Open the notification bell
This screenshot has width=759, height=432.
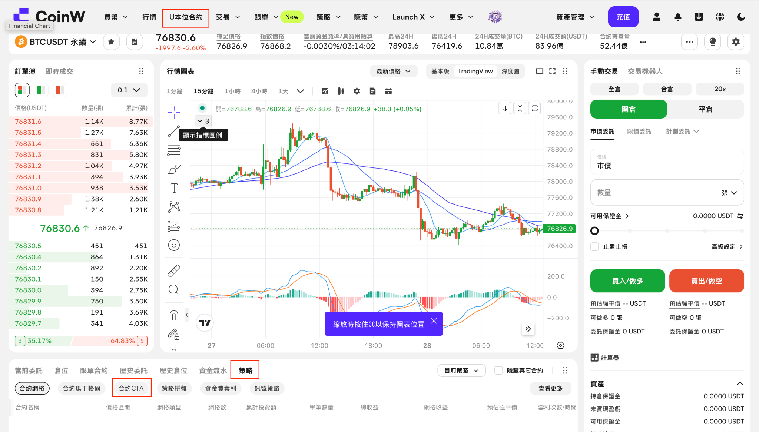(678, 17)
